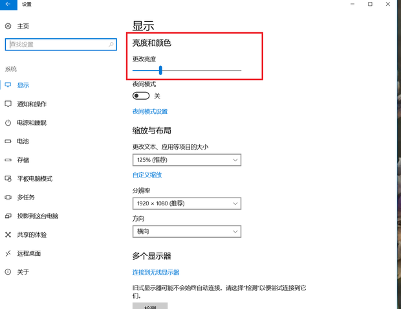Select 多任务 in the sidebar
This screenshot has width=401, height=309.
[x=26, y=198]
